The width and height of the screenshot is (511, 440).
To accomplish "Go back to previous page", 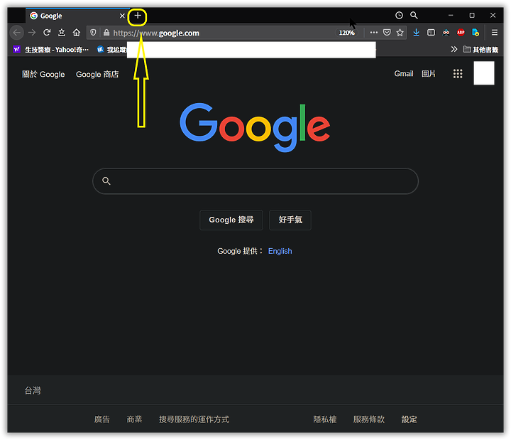I will [x=17, y=33].
